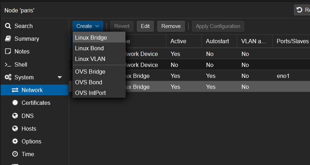This screenshot has height=165, width=310.
Task: Open the DNS globe icon
Action: 15,115
